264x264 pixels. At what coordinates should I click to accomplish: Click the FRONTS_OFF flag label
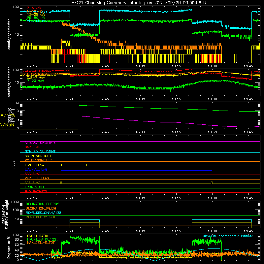pyautogui.click(x=35, y=187)
